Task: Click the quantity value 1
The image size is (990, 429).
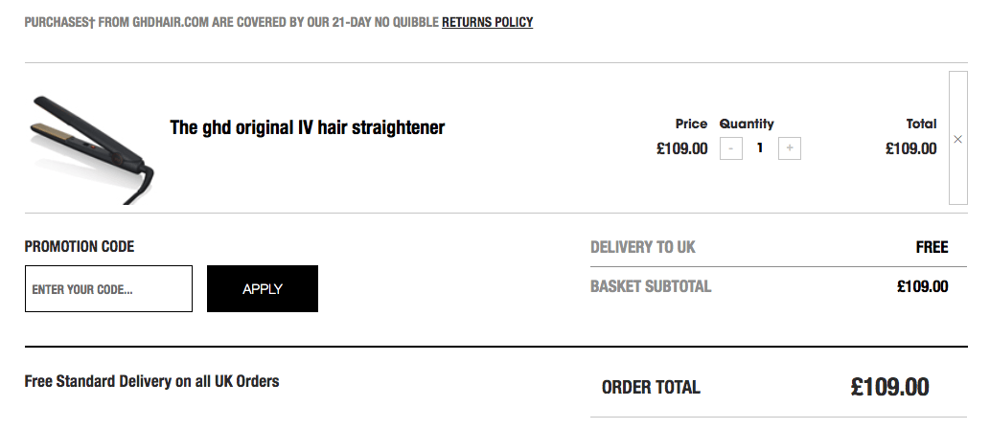Action: click(x=760, y=148)
